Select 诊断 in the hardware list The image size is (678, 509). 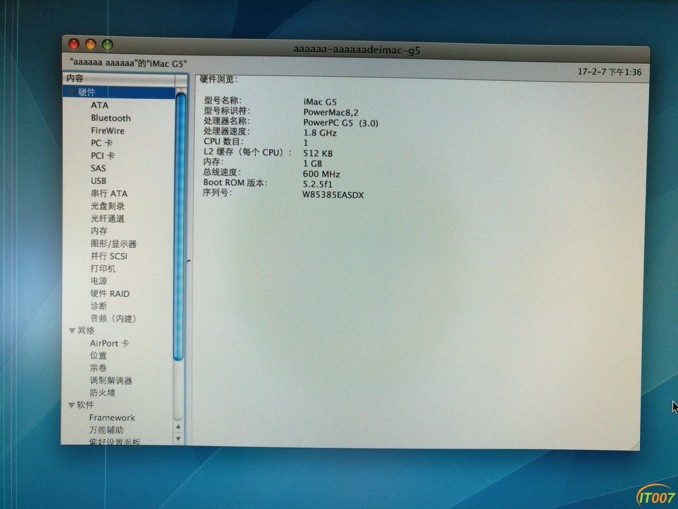(98, 306)
